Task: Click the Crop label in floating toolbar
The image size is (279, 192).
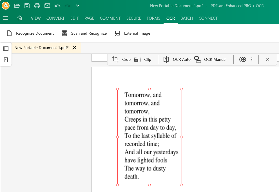Action: (x=126, y=59)
